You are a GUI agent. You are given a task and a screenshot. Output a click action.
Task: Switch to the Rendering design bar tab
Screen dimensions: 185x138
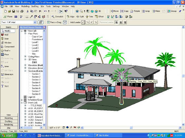9,125
